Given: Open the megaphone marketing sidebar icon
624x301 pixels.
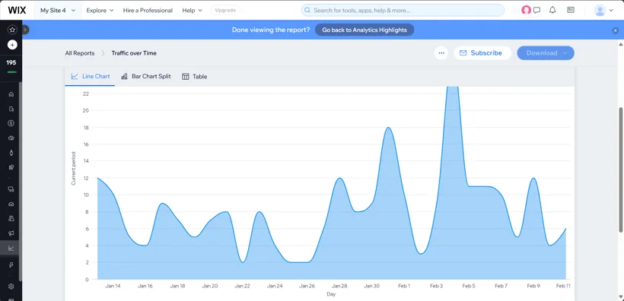Looking at the screenshot, I should point(11,233).
